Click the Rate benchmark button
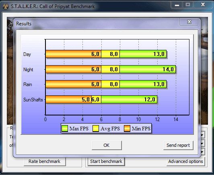The height and width of the screenshot is (175, 214). 45,161
